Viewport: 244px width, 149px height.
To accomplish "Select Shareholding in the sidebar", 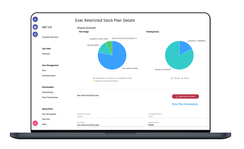I will (x=48, y=92).
